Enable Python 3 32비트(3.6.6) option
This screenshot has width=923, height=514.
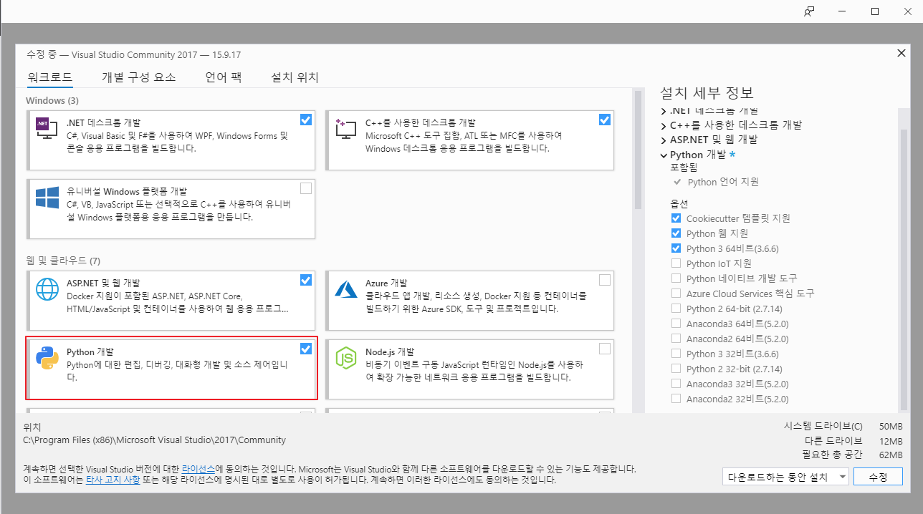[676, 354]
